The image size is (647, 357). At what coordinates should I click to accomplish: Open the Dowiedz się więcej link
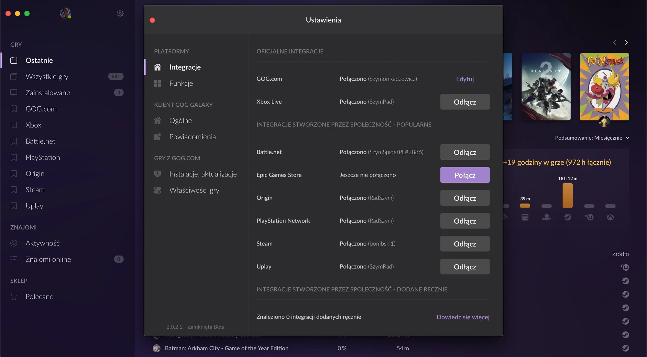coord(463,317)
